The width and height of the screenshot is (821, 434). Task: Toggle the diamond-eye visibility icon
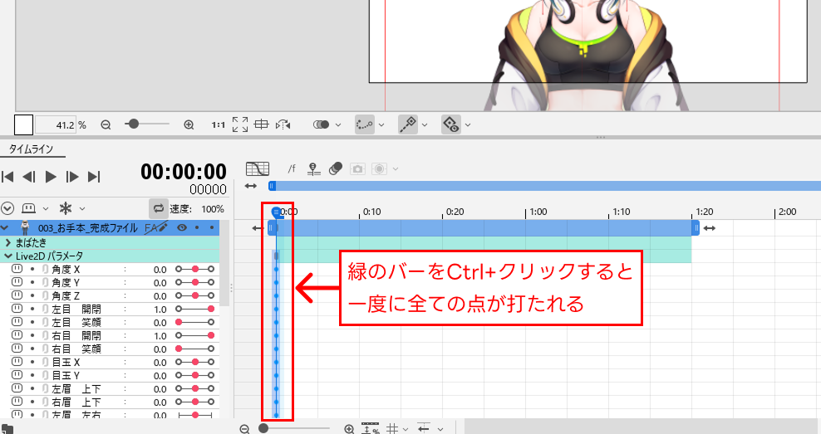pos(451,124)
